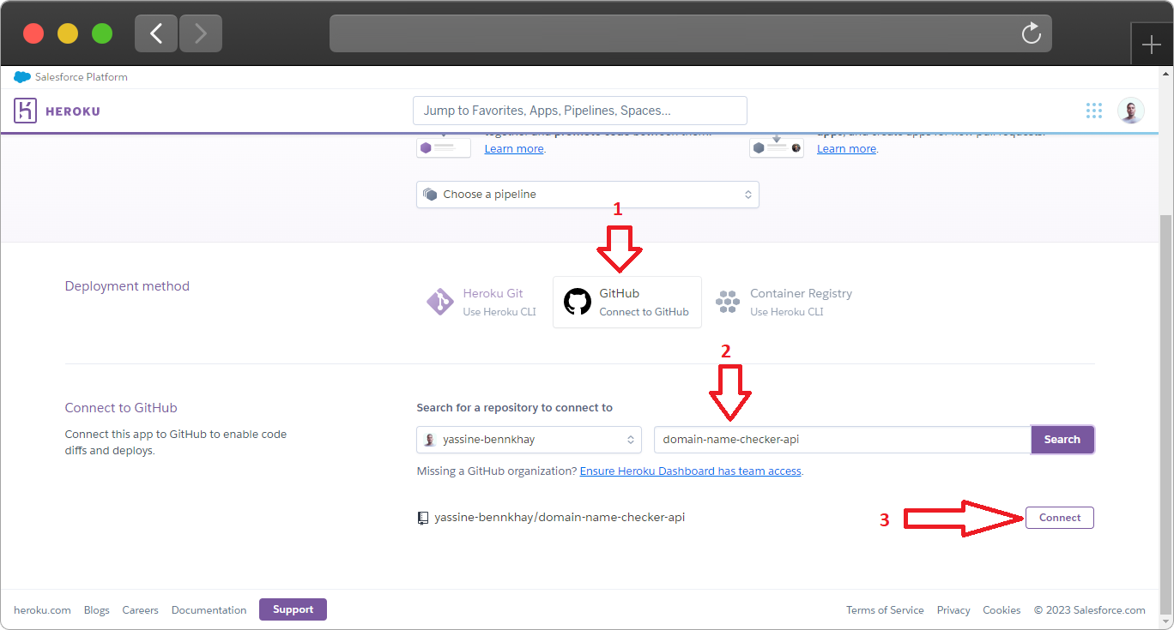Screen dimensions: 1174x630
Task: Reload the page with the refresh icon
Action: pos(1031,33)
